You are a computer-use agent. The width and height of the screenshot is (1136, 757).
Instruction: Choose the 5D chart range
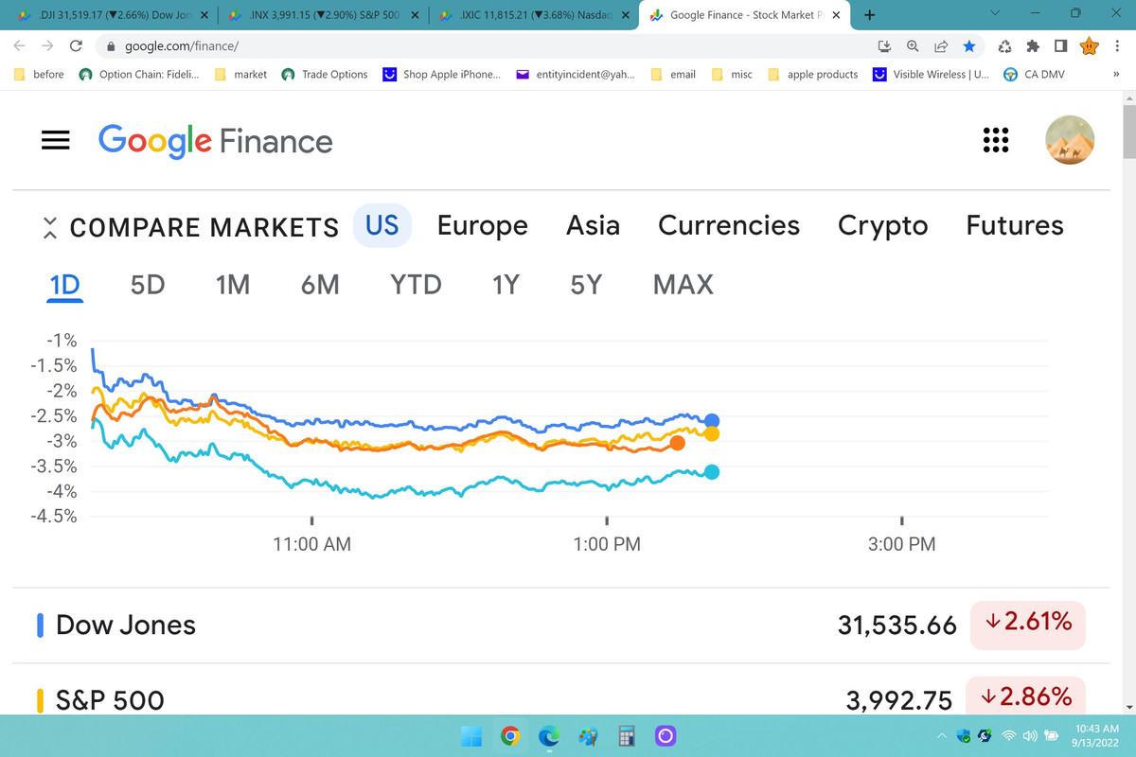[x=148, y=284]
